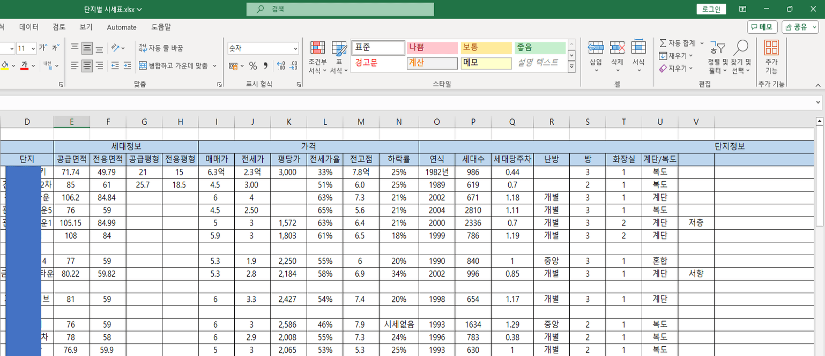Switch to the 검토 tab
Screen dimensions: 825x356
[60, 27]
